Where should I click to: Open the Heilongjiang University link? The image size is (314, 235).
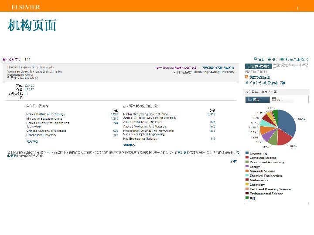click(41, 135)
